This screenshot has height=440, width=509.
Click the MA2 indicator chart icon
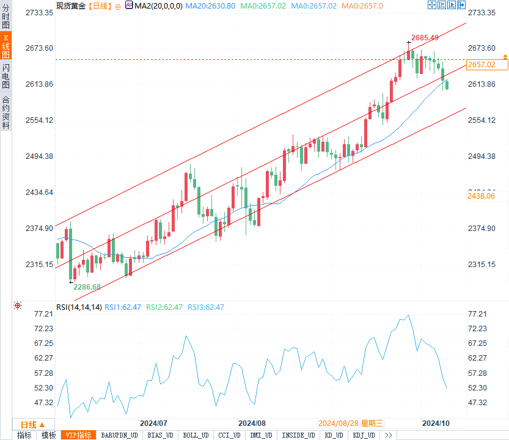pos(128,5)
